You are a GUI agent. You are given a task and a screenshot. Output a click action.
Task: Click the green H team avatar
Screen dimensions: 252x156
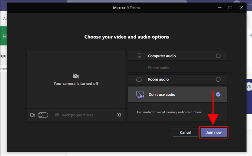pyautogui.click(x=3, y=36)
